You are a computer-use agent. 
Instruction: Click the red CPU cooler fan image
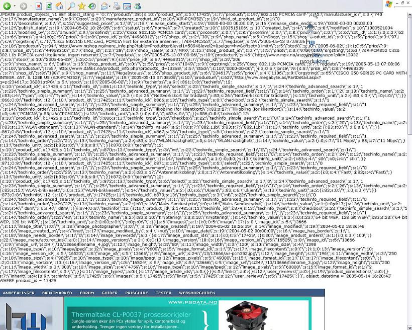point(247,315)
